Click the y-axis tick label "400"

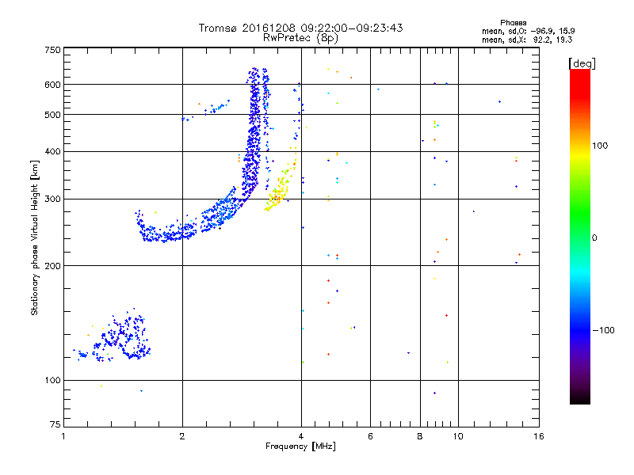tap(52, 151)
